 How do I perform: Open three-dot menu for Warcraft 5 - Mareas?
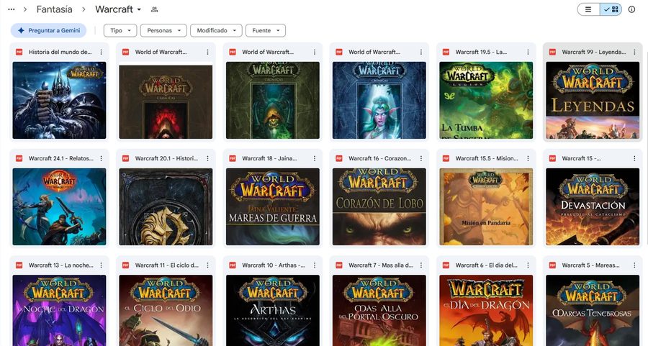pos(634,265)
